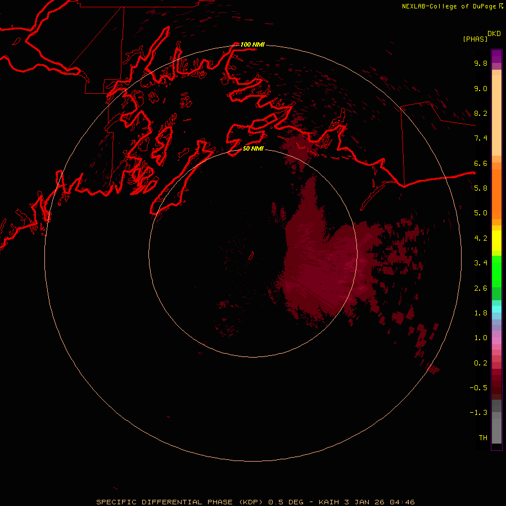This screenshot has width=506, height=506.
Task: Click the [PHAS] units label
Action: 475,39
